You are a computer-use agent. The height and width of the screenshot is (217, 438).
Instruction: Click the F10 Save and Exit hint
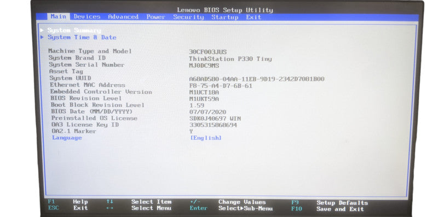tap(327, 209)
